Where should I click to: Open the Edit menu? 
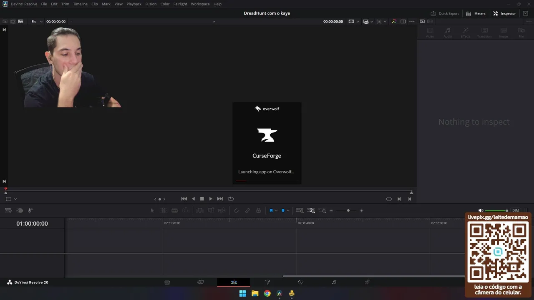click(54, 4)
